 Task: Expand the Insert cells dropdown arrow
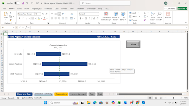point(139,13)
